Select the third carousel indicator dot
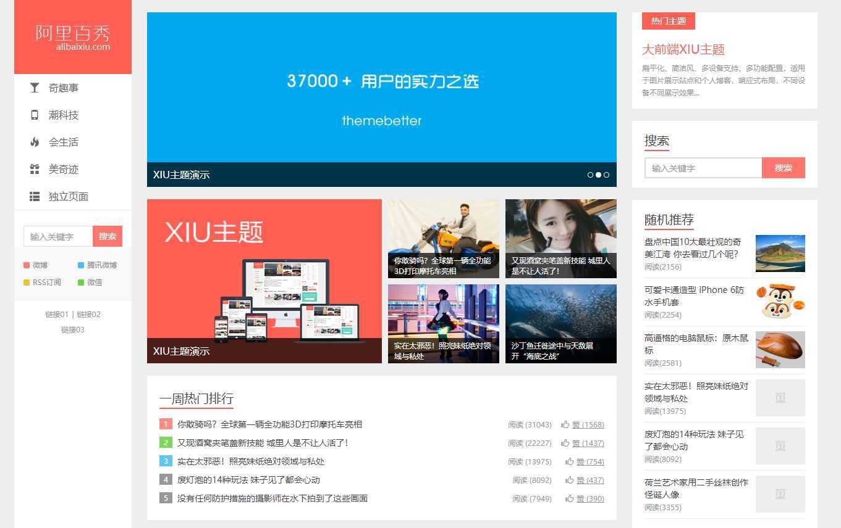The width and height of the screenshot is (841, 528). tap(606, 175)
